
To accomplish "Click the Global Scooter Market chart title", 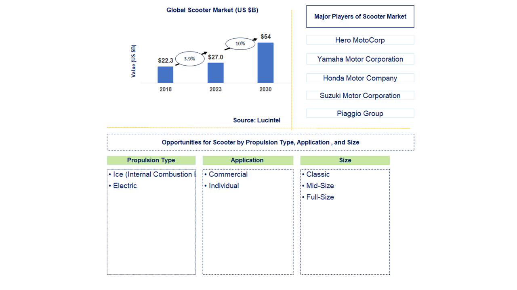I will tap(212, 10).
